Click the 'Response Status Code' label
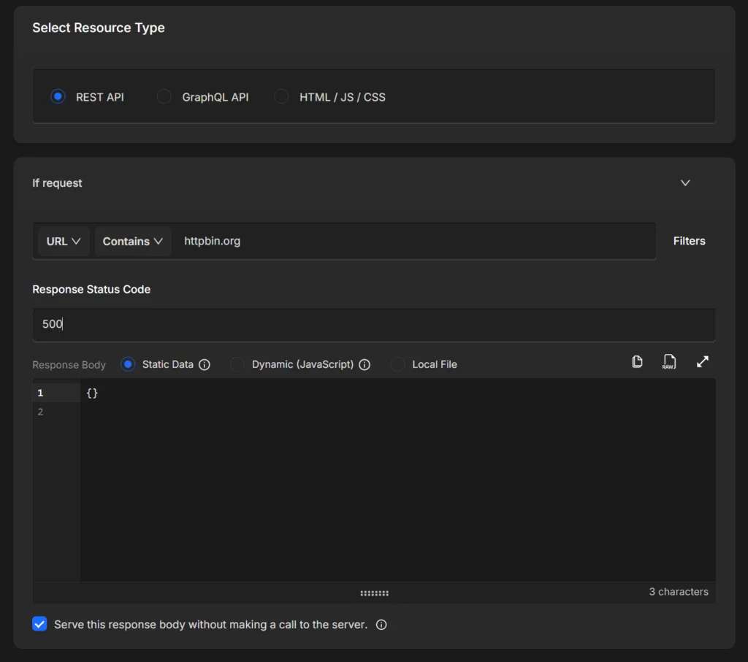This screenshot has width=748, height=662. [x=91, y=289]
